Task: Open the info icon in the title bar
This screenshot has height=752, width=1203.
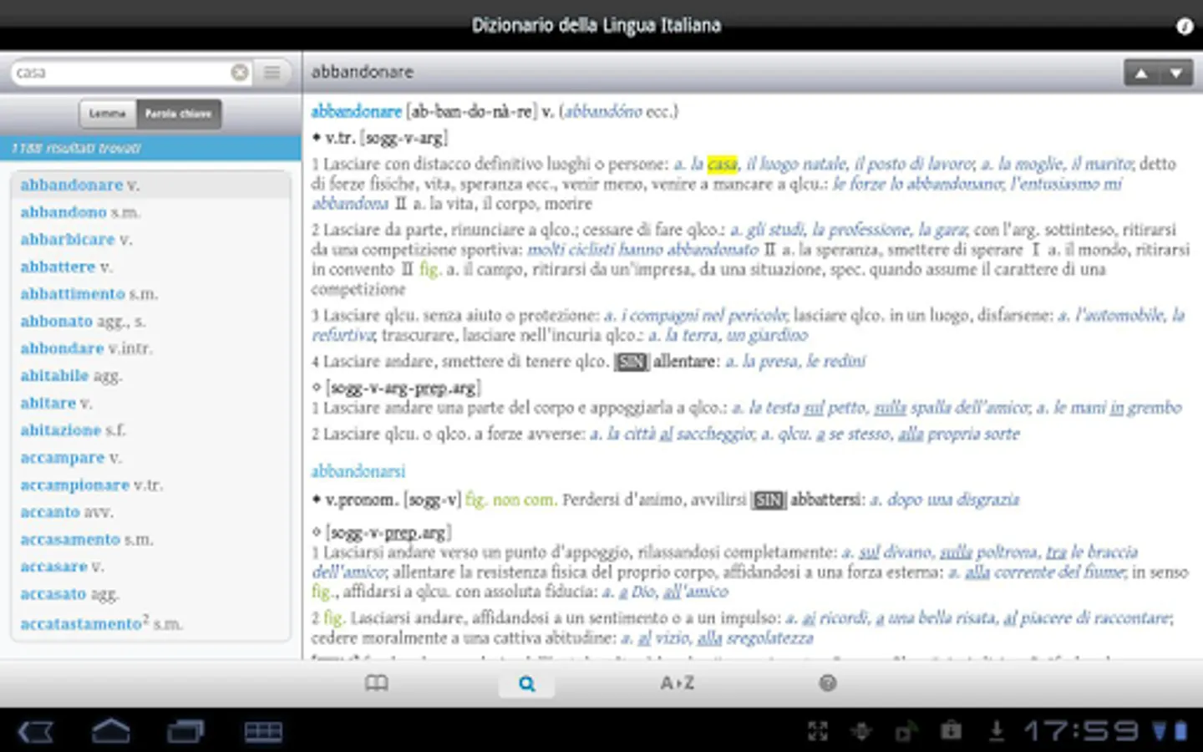Action: 1184,27
